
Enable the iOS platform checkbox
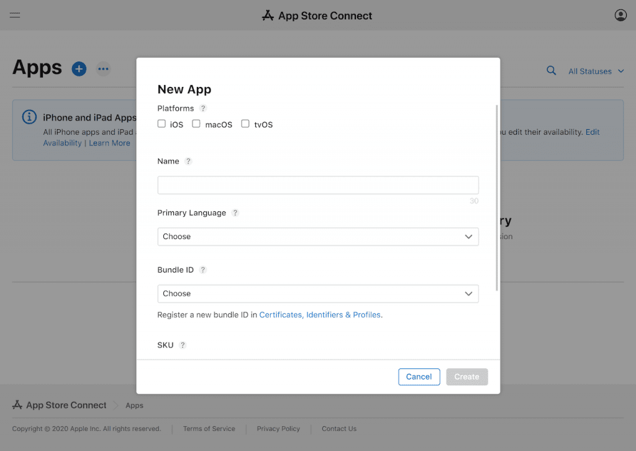point(161,124)
